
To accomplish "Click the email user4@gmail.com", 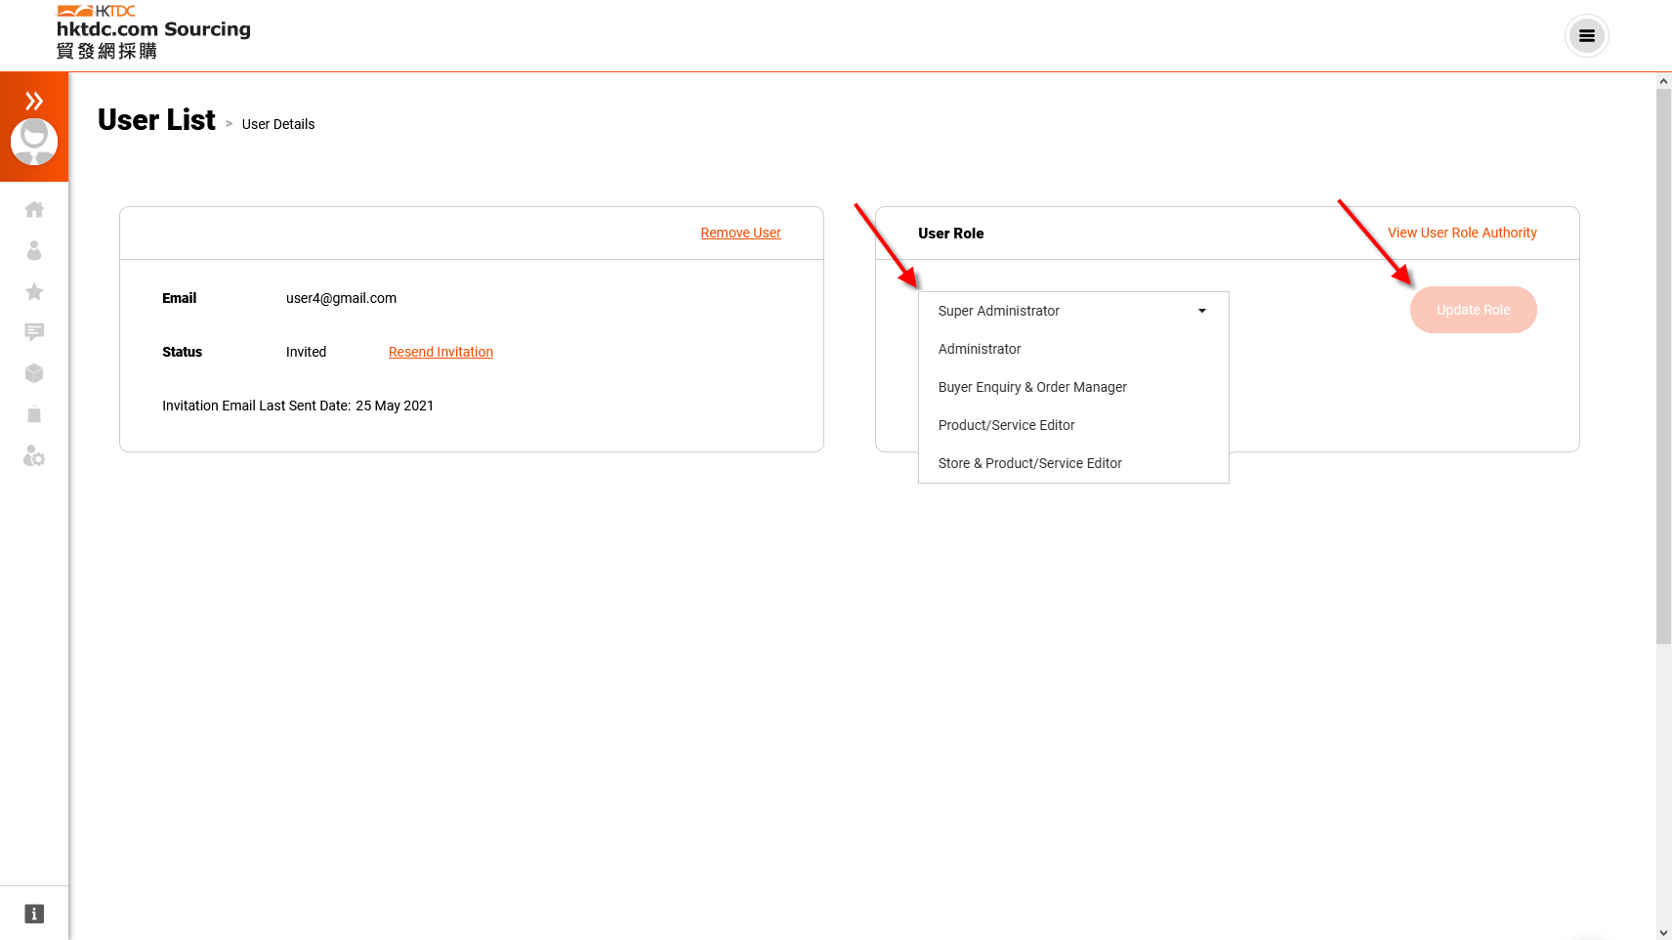I will (x=341, y=298).
